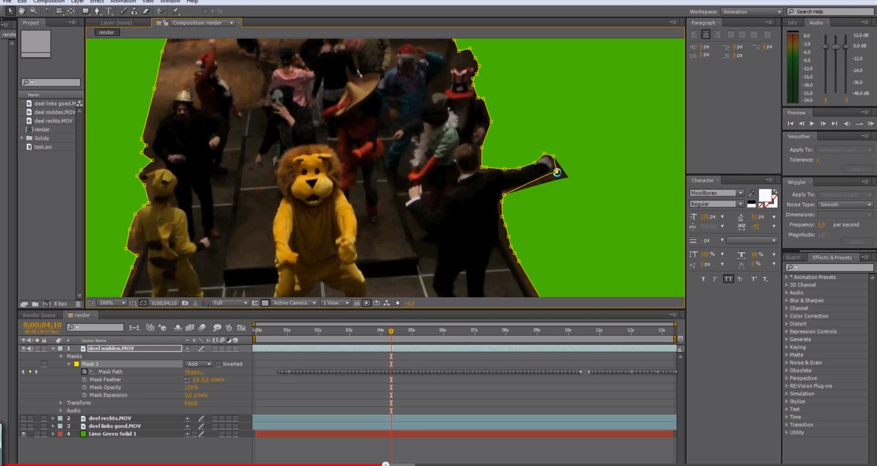Switch to the Effects & Presets tab
877x466 pixels.
tap(832, 257)
